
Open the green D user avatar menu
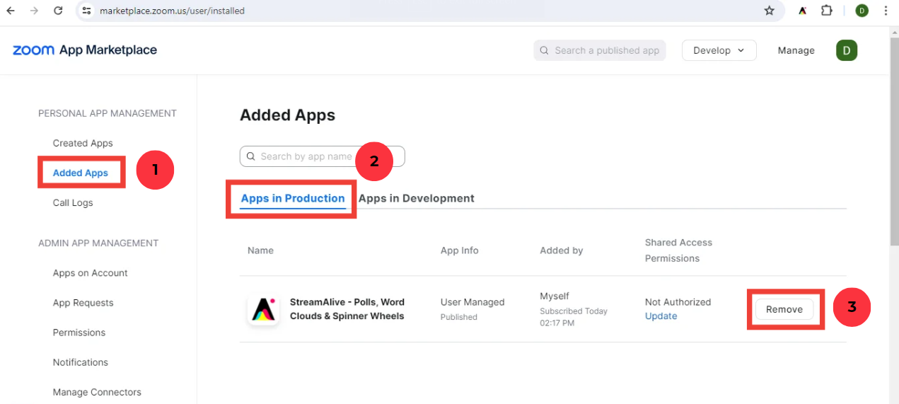tap(847, 50)
